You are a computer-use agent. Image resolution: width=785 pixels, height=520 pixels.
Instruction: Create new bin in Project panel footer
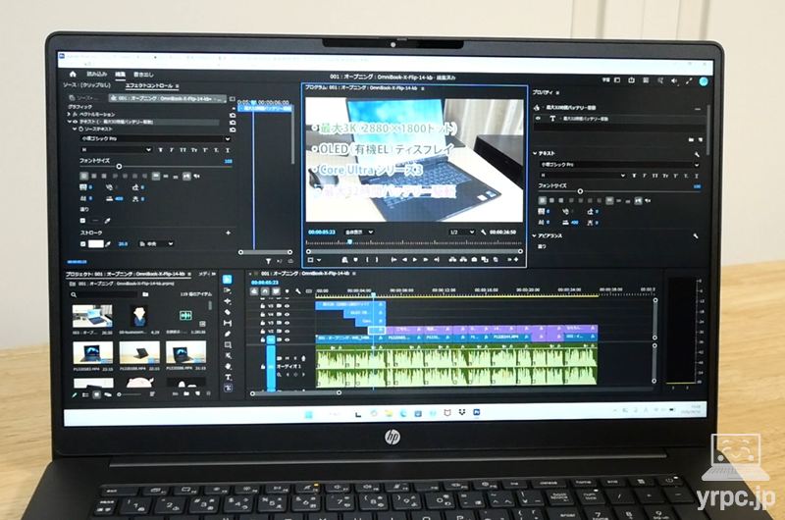tap(186, 393)
